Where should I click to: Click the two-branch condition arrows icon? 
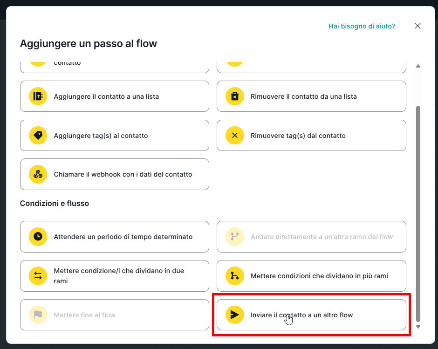pyautogui.click(x=38, y=276)
